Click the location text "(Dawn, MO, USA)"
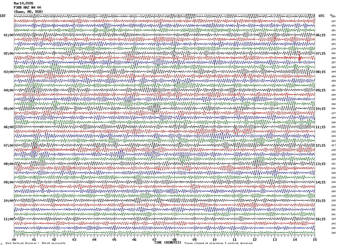 point(28,12)
